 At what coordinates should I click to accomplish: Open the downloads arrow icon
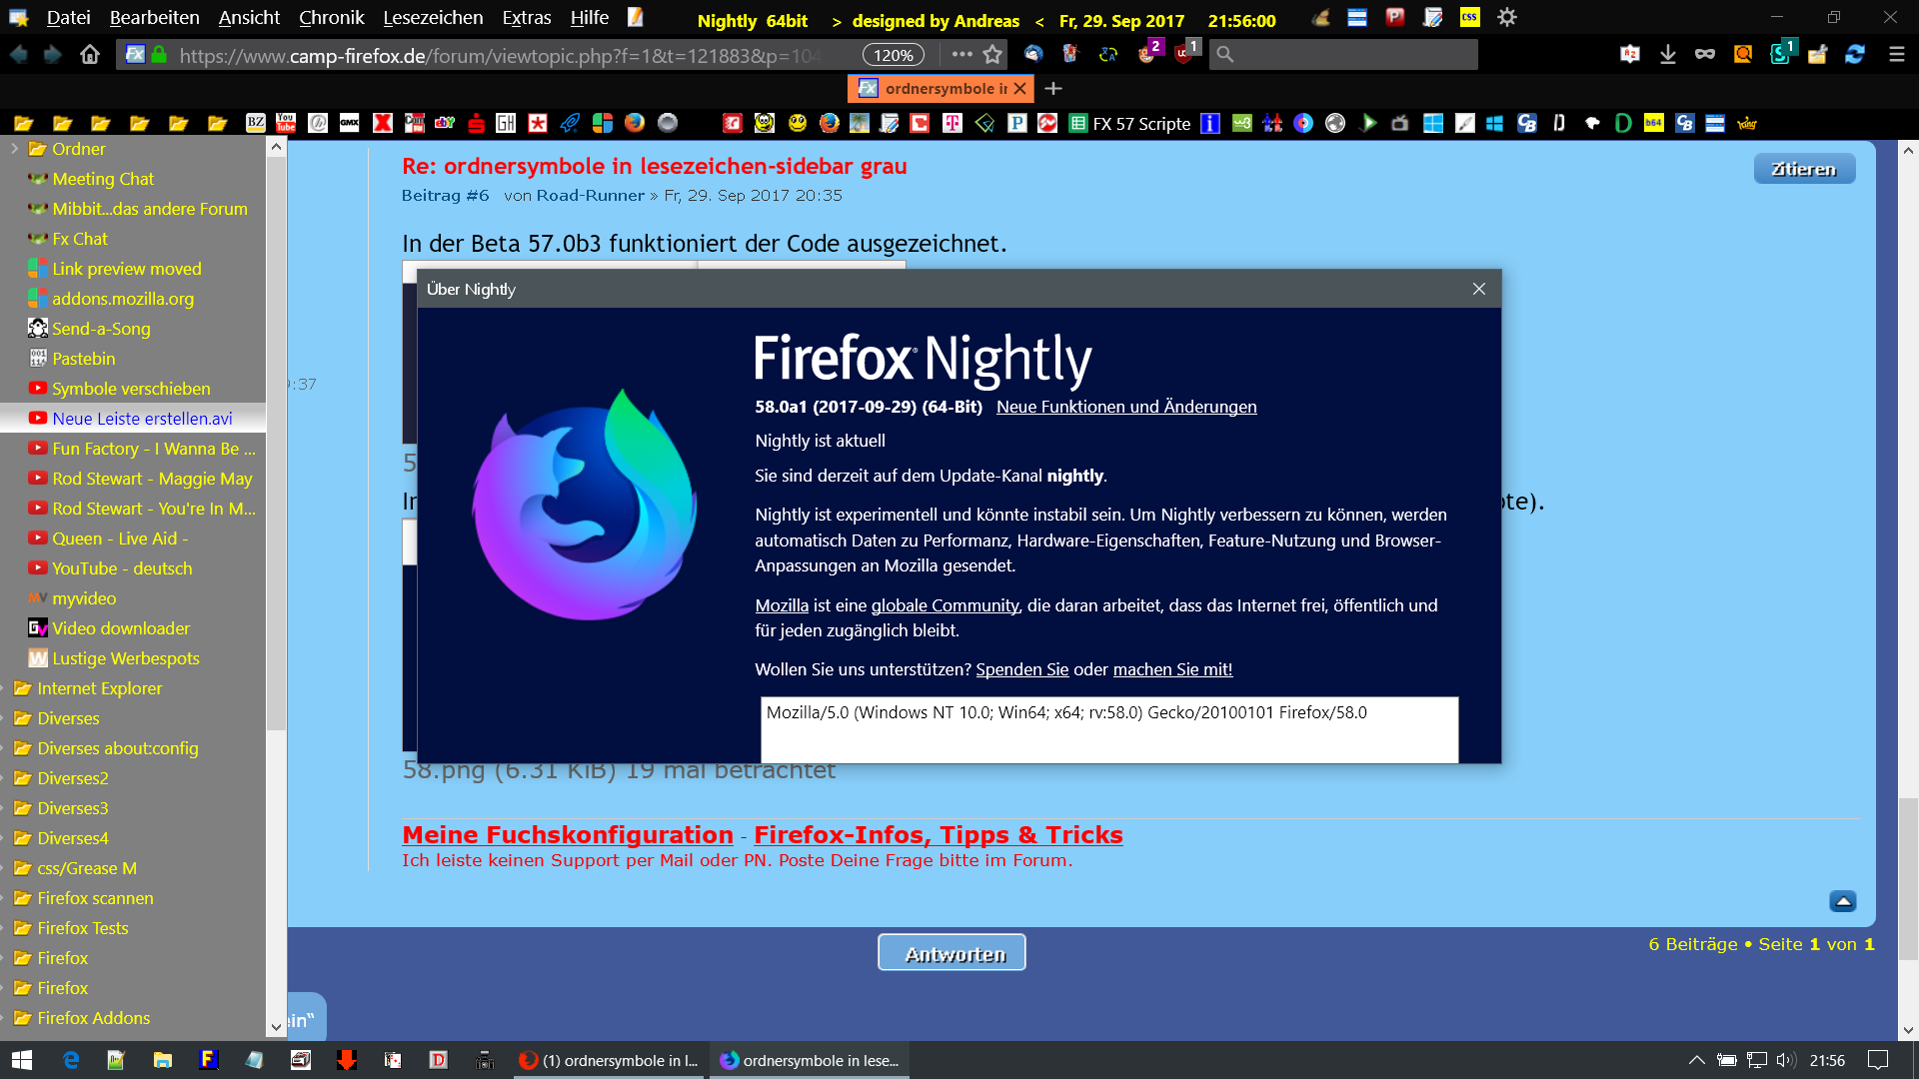(1667, 55)
